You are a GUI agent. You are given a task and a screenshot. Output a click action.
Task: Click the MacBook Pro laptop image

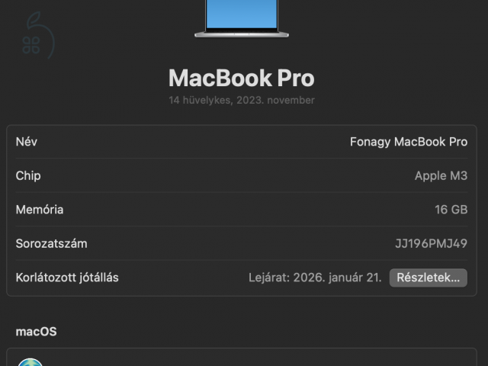(242, 18)
